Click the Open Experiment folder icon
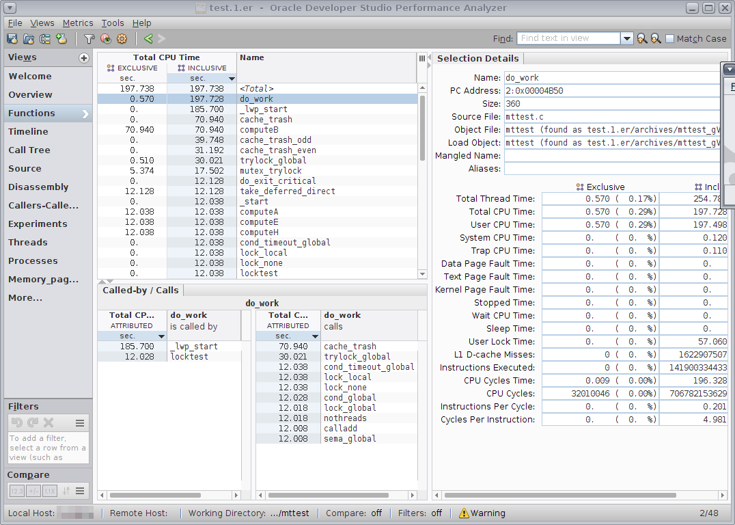The height and width of the screenshot is (525, 735). pos(29,39)
